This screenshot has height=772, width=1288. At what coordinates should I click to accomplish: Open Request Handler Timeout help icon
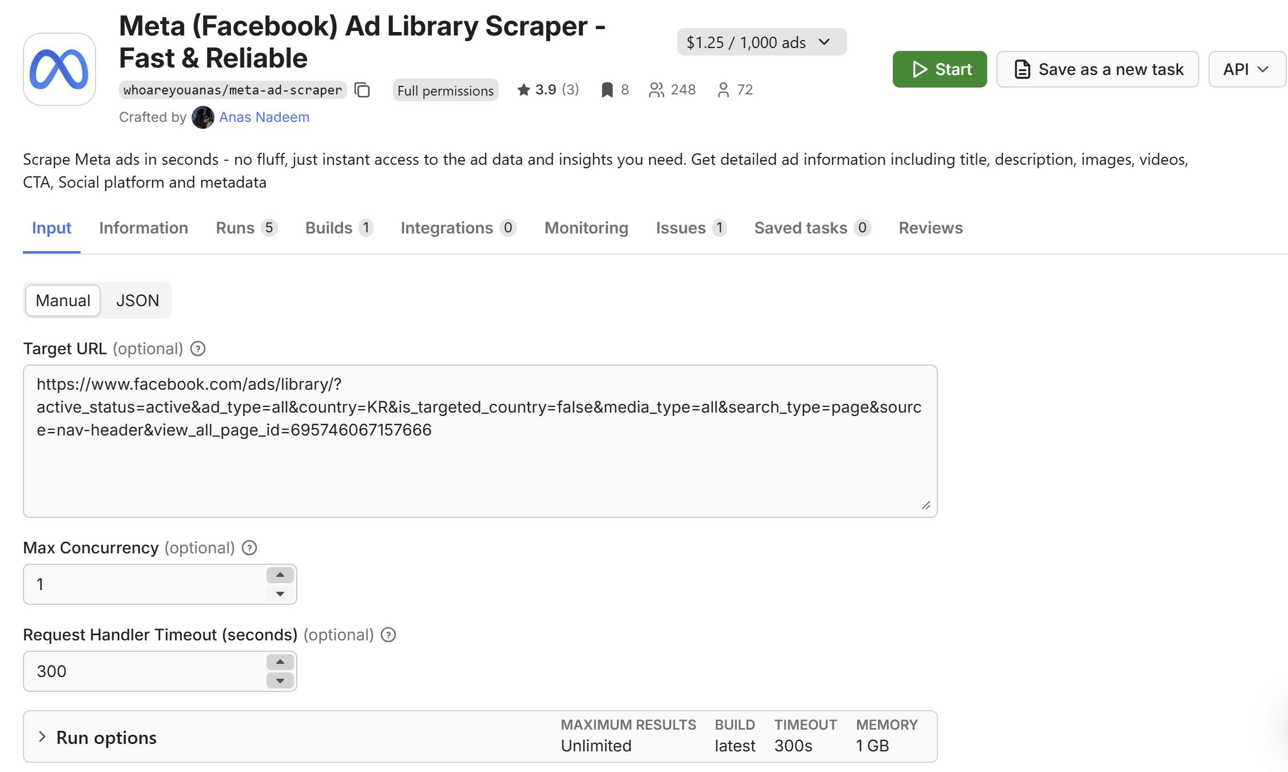coord(388,635)
